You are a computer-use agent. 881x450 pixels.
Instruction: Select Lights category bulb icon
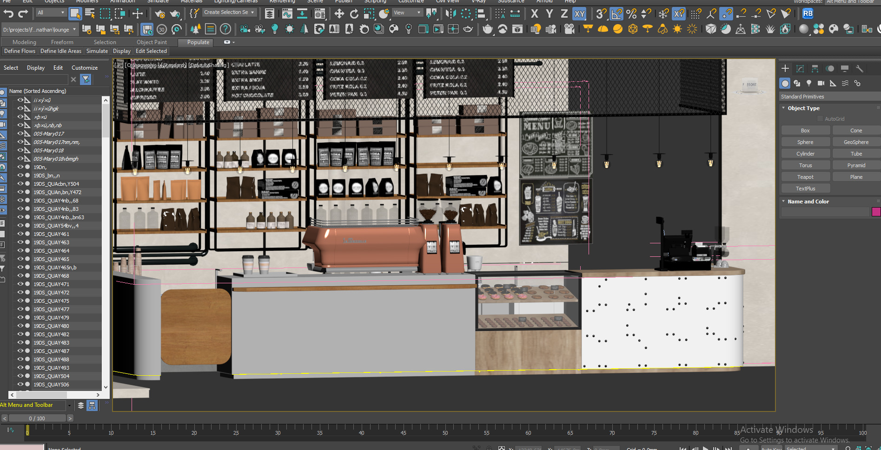point(809,83)
